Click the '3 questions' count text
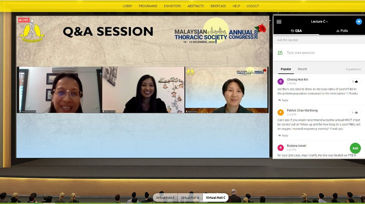Image resolution: width=365 pixels, height=204 pixels. tap(353, 69)
